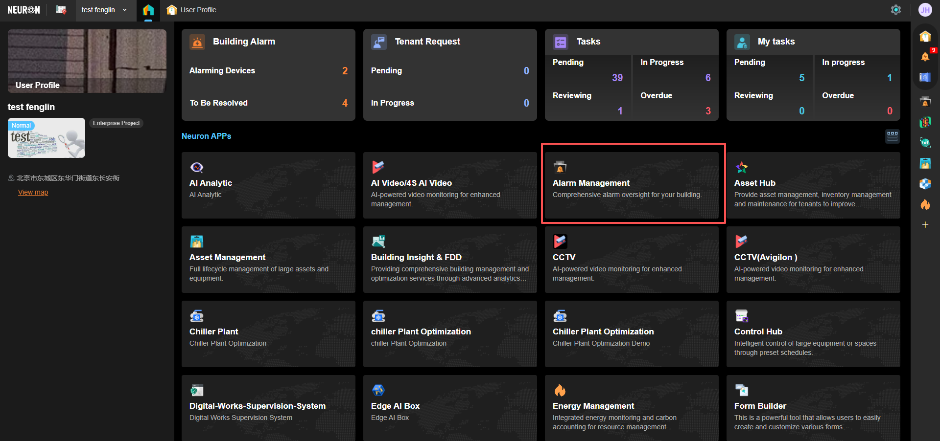Open the Form Builder app card

click(813, 408)
